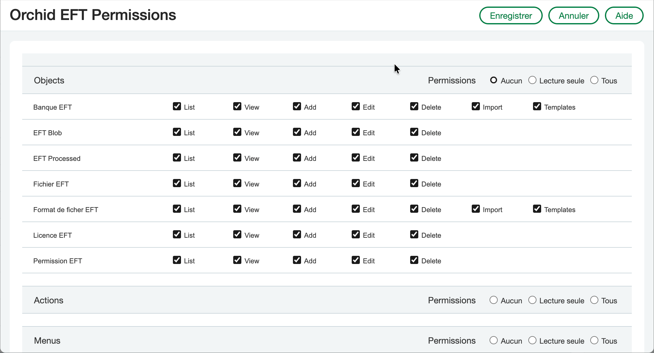Click the Enregistrer button
654x353 pixels.
pos(511,16)
